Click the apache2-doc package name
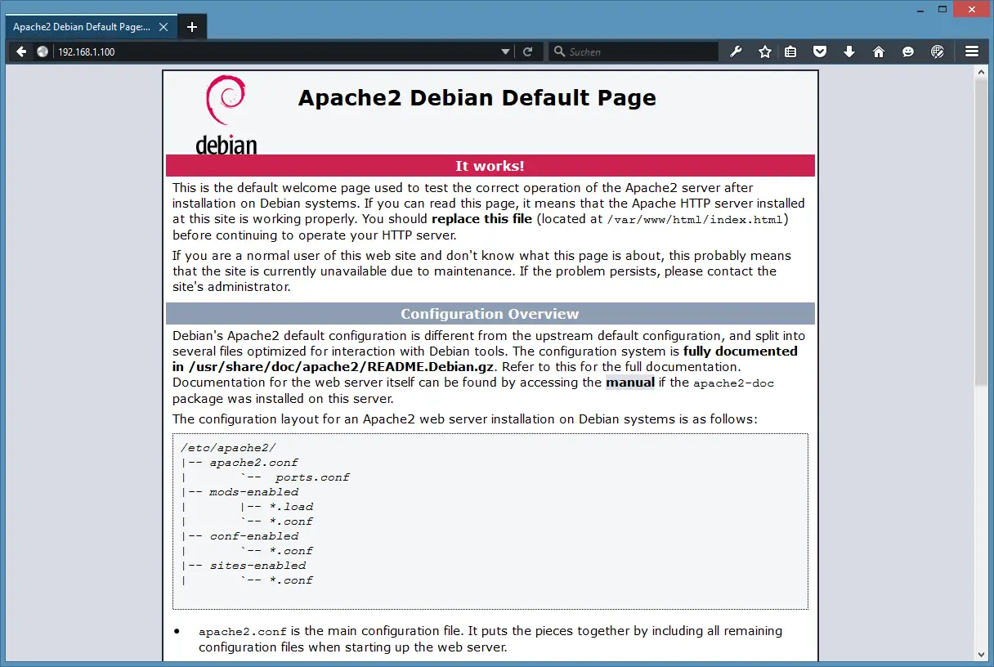This screenshot has height=667, width=994. (x=733, y=383)
